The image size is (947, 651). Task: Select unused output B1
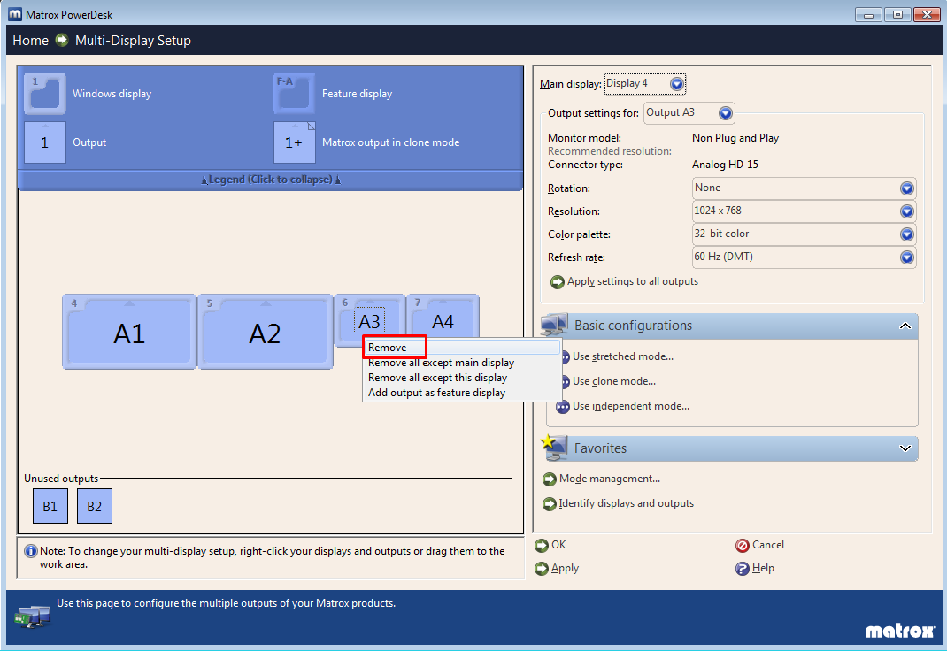pyautogui.click(x=50, y=506)
